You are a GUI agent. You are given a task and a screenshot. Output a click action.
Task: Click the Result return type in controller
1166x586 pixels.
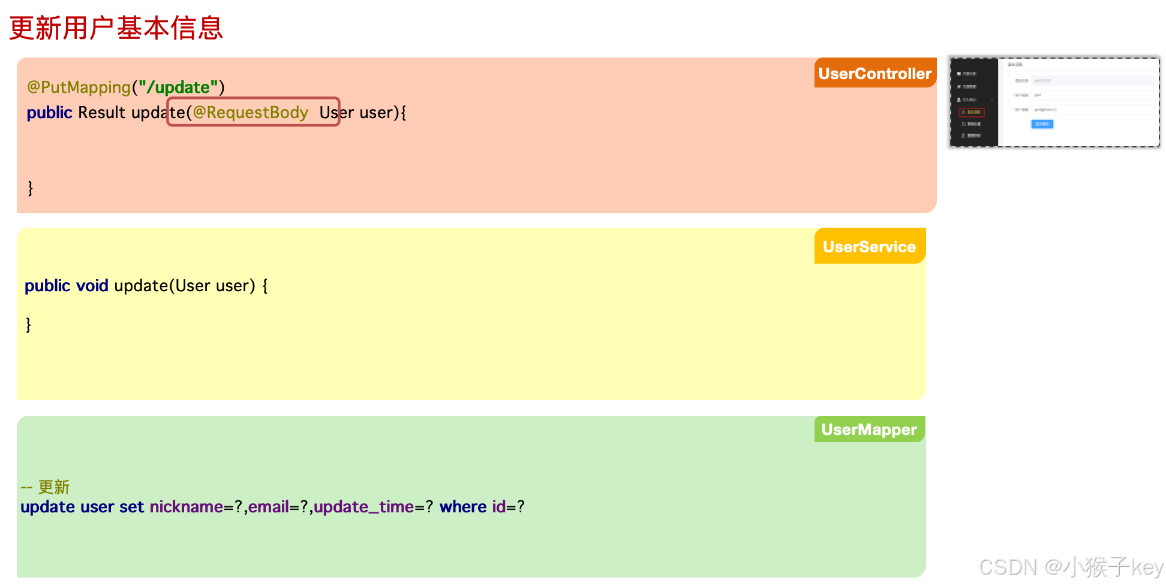102,113
